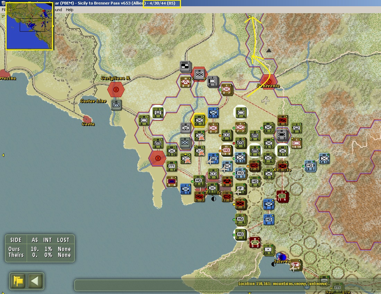Click the airfield symbol south of Benevento

pyautogui.click(x=265, y=100)
